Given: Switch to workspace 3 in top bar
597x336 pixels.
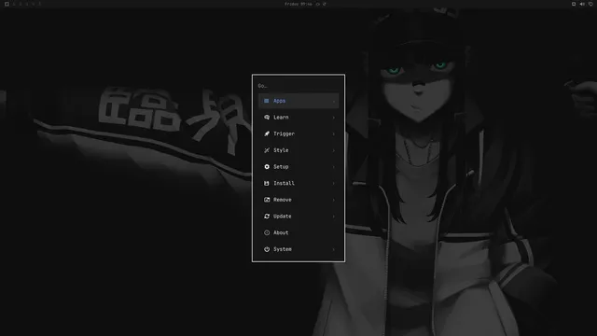Looking at the screenshot, I should 27,4.
